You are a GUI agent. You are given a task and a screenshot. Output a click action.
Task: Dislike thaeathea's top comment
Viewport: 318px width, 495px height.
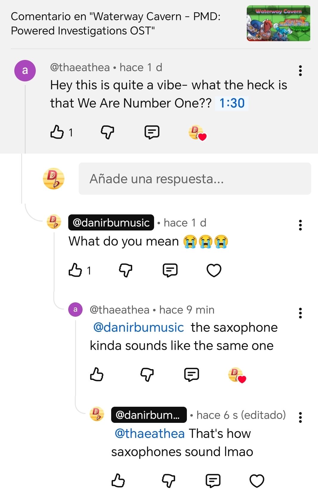tap(107, 132)
